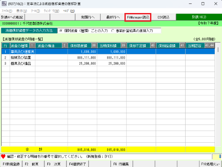Click F4選択終了 function key button
Viewport: 222px width, 167px height.
(x=78, y=164)
